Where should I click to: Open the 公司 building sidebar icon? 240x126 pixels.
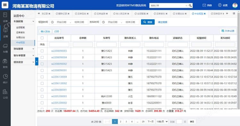pos(5,92)
